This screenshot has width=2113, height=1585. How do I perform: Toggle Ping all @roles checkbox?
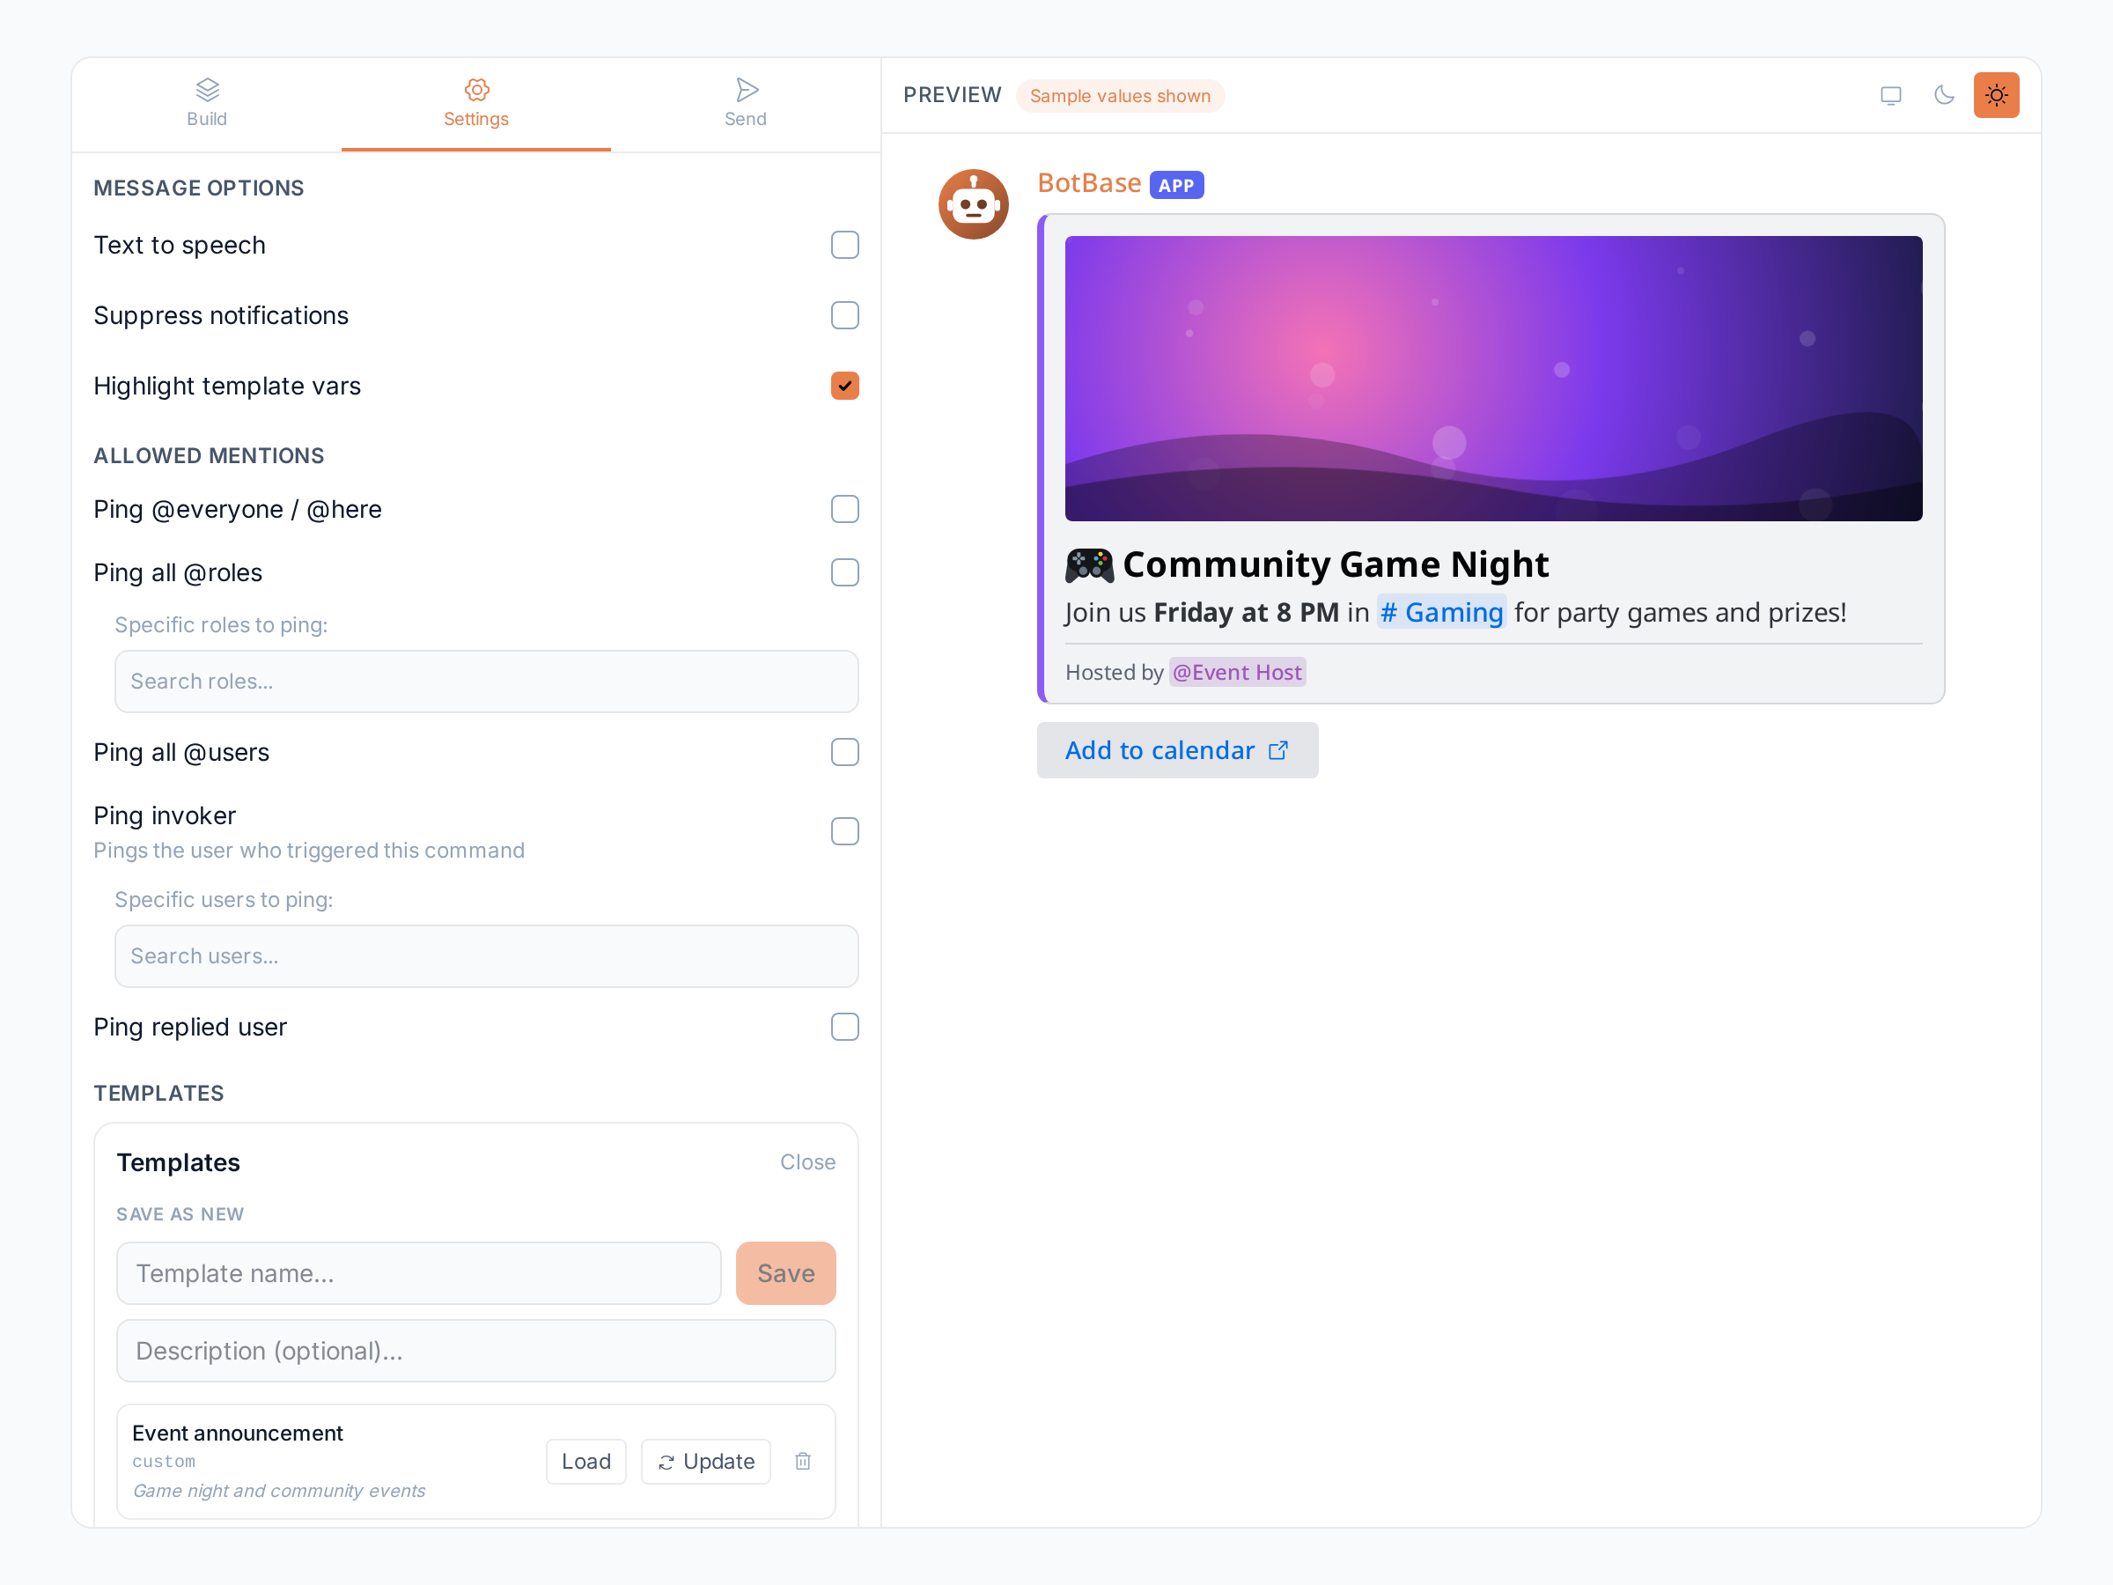click(844, 572)
